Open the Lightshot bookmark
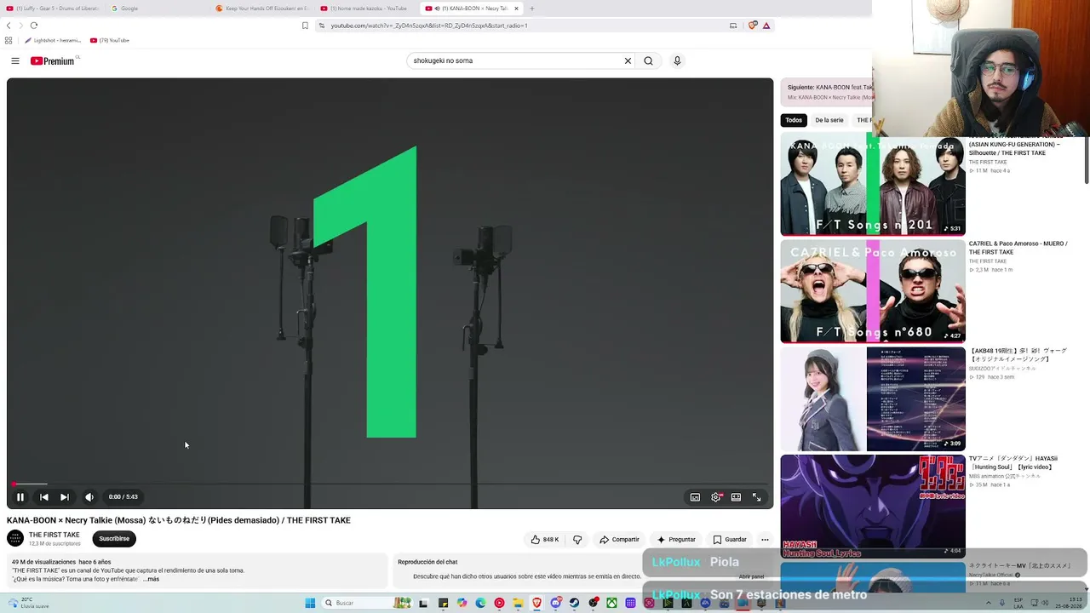Screen dimensions: 1090x613 53,40
